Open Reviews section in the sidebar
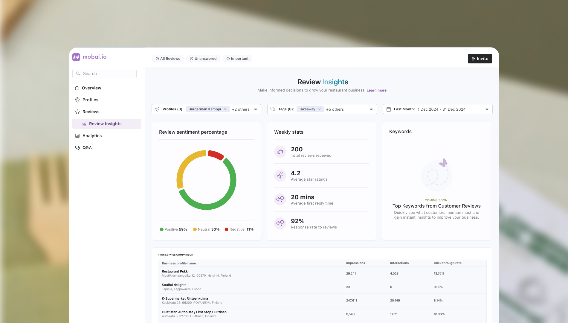The height and width of the screenshot is (323, 568). [x=107, y=112]
